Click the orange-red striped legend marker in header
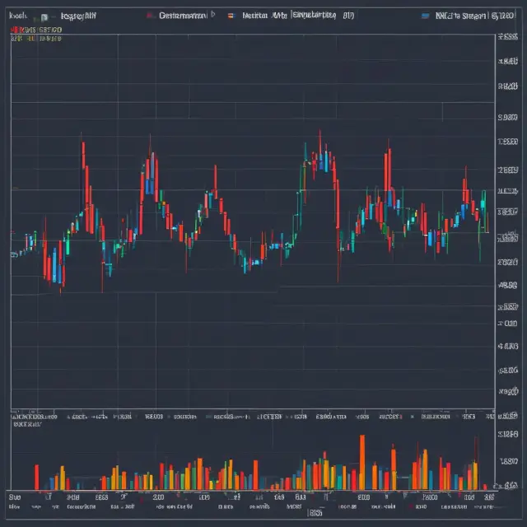 coord(231,16)
